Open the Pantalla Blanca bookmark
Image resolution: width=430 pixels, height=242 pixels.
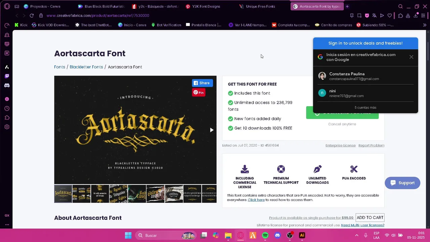[204, 25]
